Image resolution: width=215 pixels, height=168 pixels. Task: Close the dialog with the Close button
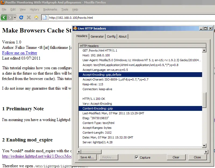pos(197,157)
